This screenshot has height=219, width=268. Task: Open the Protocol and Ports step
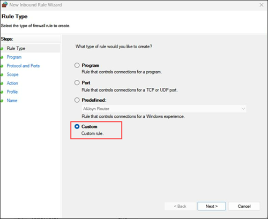click(x=23, y=66)
